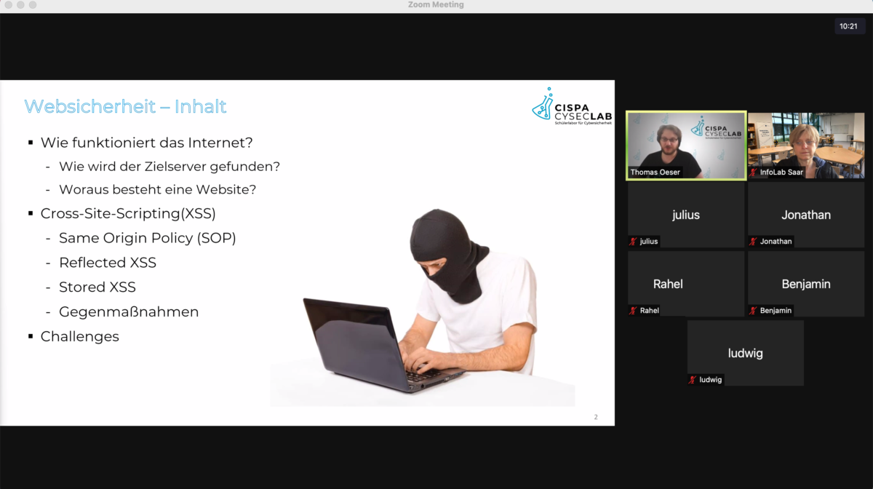Image resolution: width=873 pixels, height=489 pixels.
Task: Select the ludwig participant tile
Action: (746, 353)
